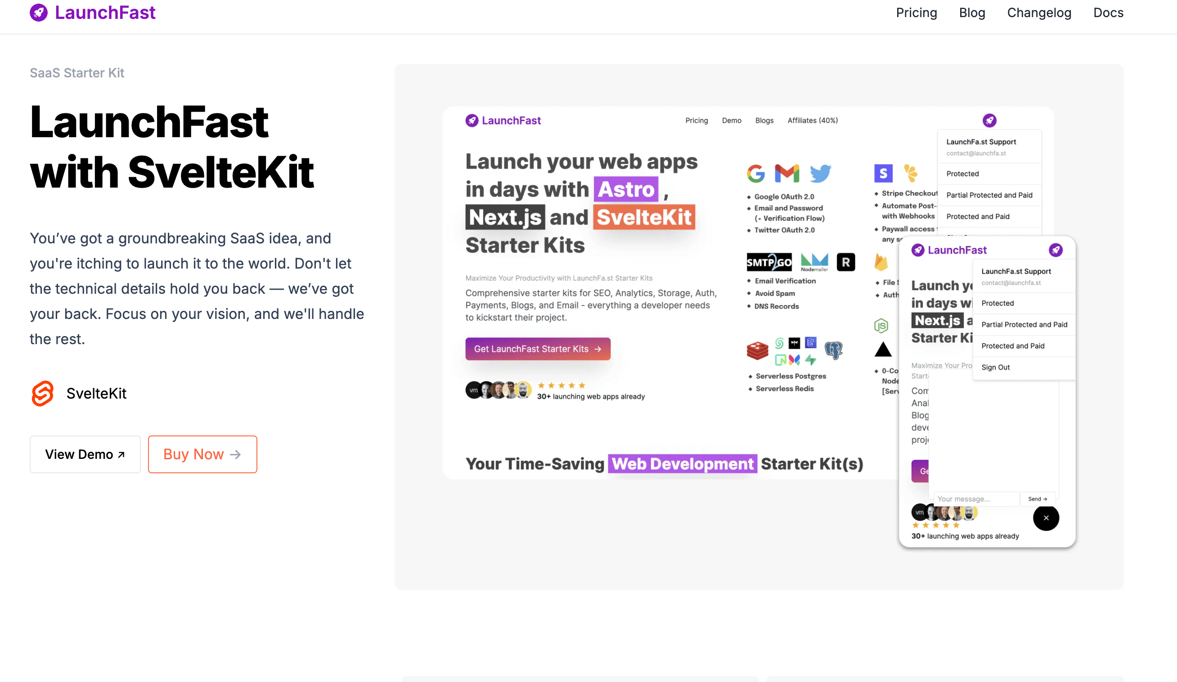The image size is (1177, 682).
Task: Click the 'LaunchFast with SvelteKit' heading
Action: (x=172, y=147)
